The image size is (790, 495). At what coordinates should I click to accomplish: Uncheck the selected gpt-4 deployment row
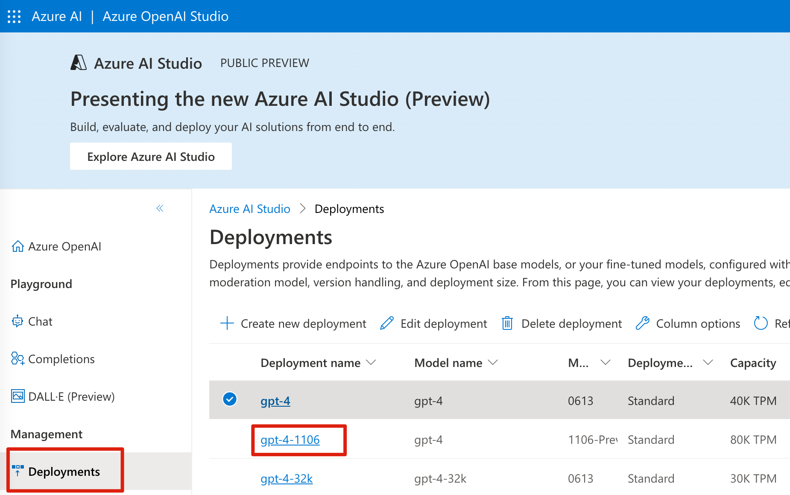tap(230, 399)
